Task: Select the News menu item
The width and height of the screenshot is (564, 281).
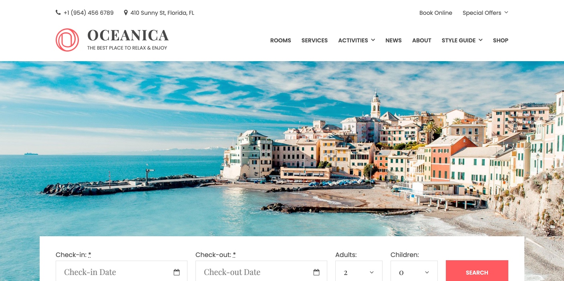Action: click(x=393, y=40)
